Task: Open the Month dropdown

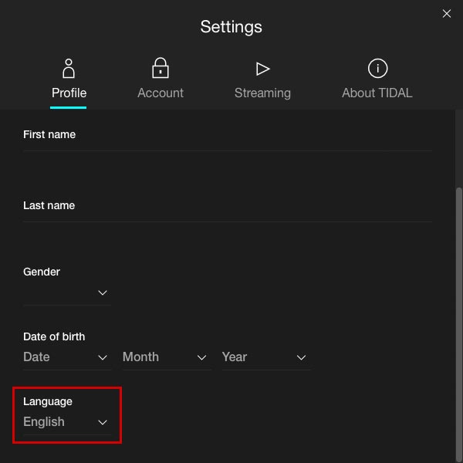Action: pyautogui.click(x=167, y=357)
